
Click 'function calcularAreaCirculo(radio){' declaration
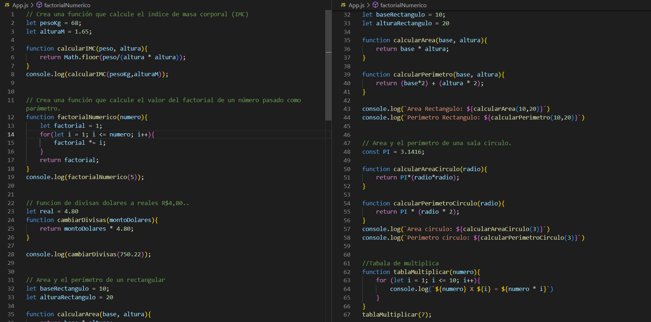[x=425, y=169]
